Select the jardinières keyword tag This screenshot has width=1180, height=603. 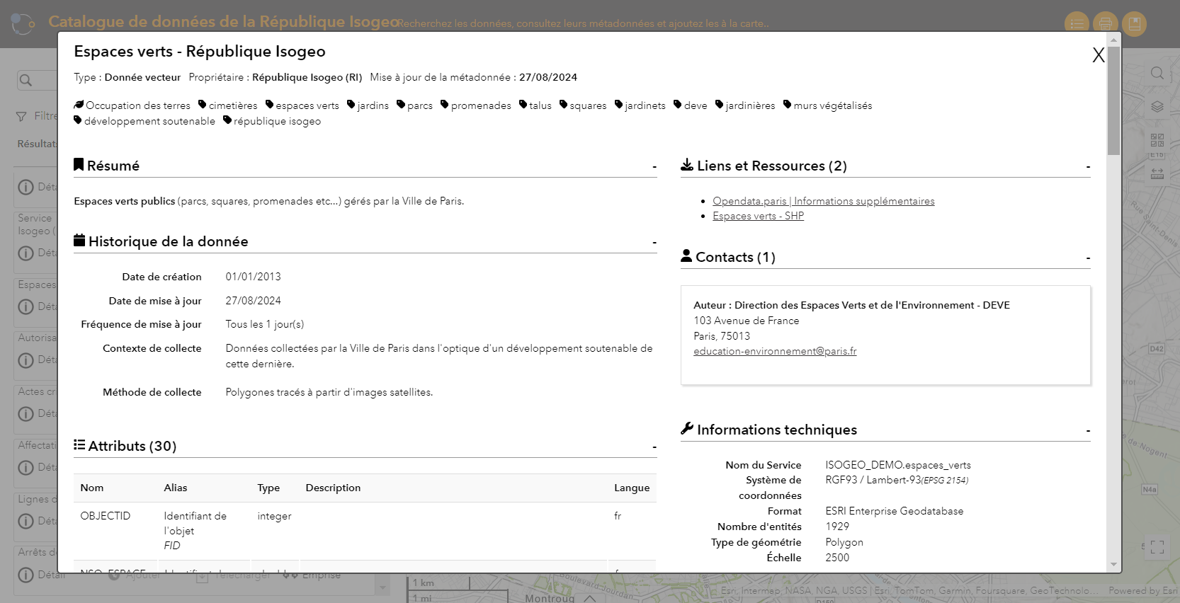pos(745,105)
